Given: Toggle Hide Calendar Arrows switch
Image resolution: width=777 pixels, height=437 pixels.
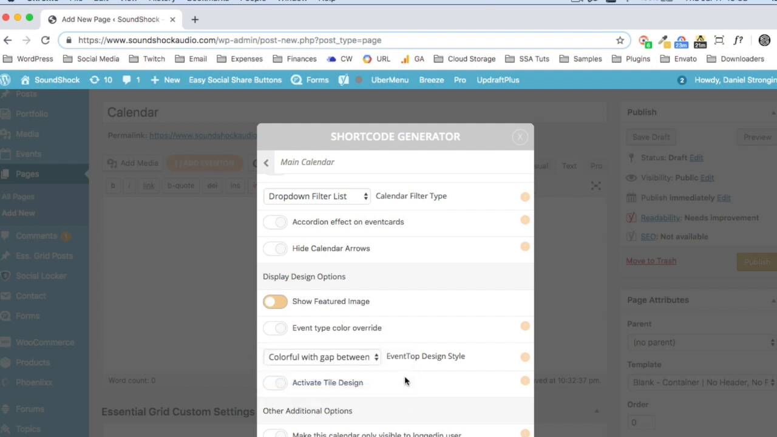Looking at the screenshot, I should (275, 248).
